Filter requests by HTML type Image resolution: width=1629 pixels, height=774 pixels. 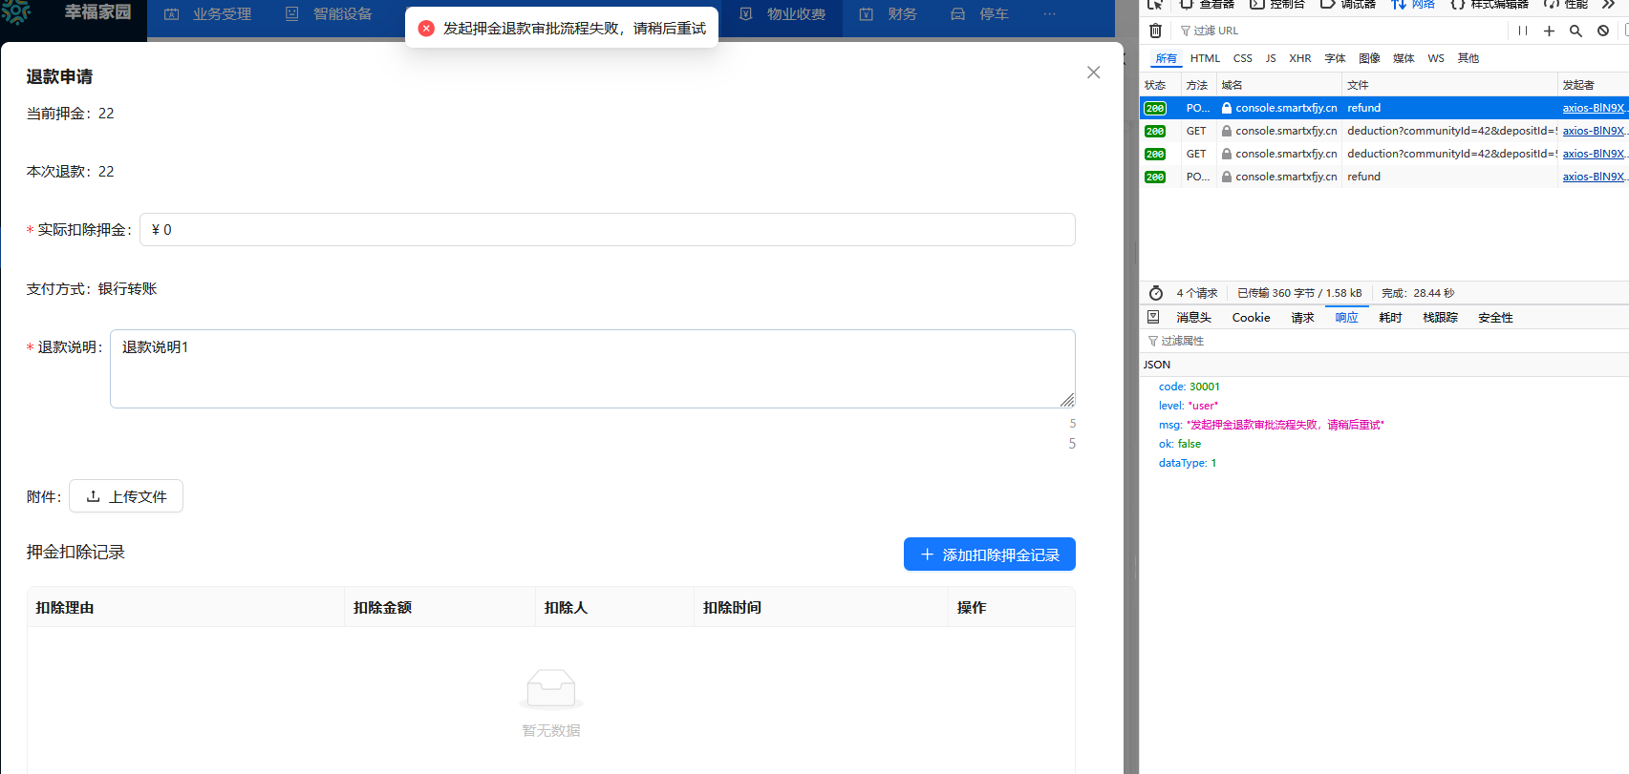pyautogui.click(x=1205, y=58)
